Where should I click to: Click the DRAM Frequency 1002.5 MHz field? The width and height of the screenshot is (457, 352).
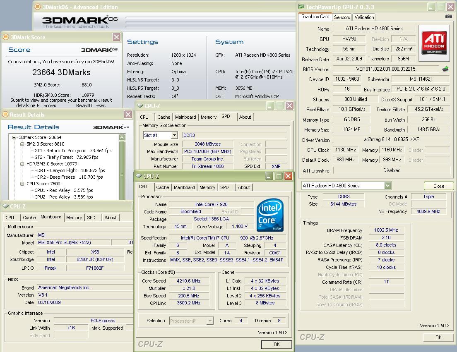coord(386,230)
